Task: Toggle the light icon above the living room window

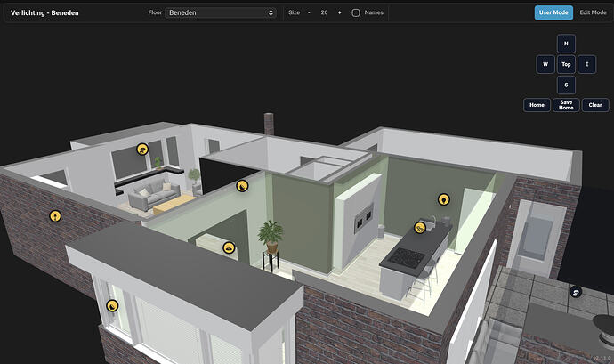Action: [x=142, y=149]
